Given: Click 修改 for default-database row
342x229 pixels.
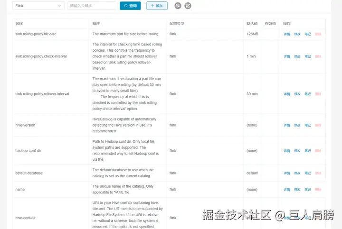Looking at the screenshot, I should 297,173.
